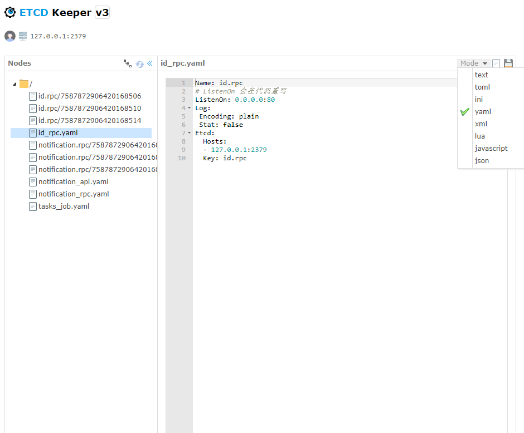The width and height of the screenshot is (524, 433).
Task: Click file icon of id_rpc.yaml
Action: coord(33,133)
